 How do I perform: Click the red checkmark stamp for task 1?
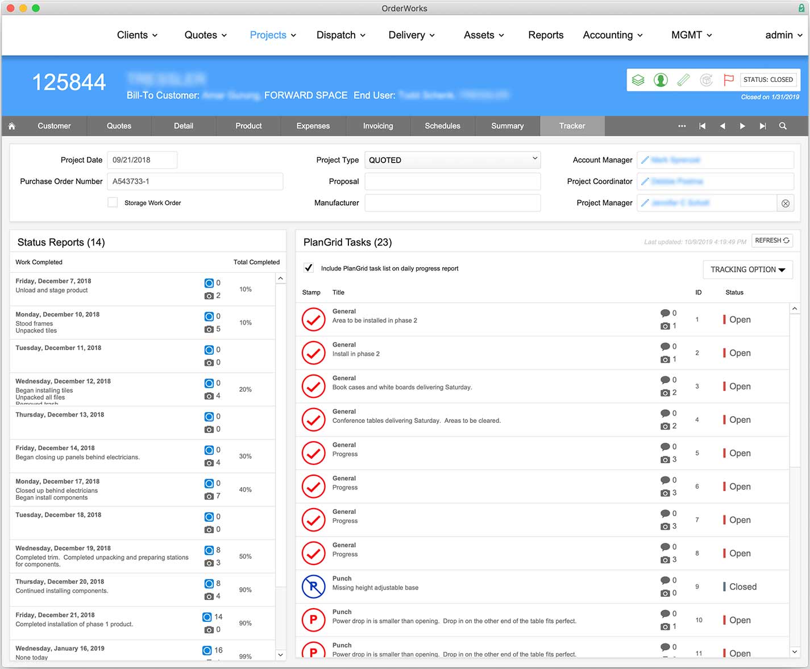pyautogui.click(x=313, y=319)
